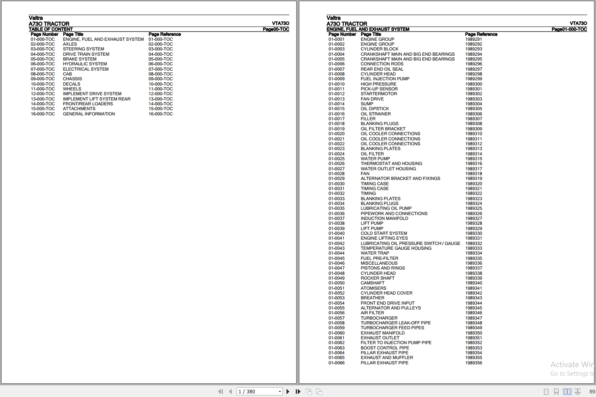596x397 pixels.
Task: Click the 'HIGH PRESSURE' entry
Action: click(x=378, y=84)
